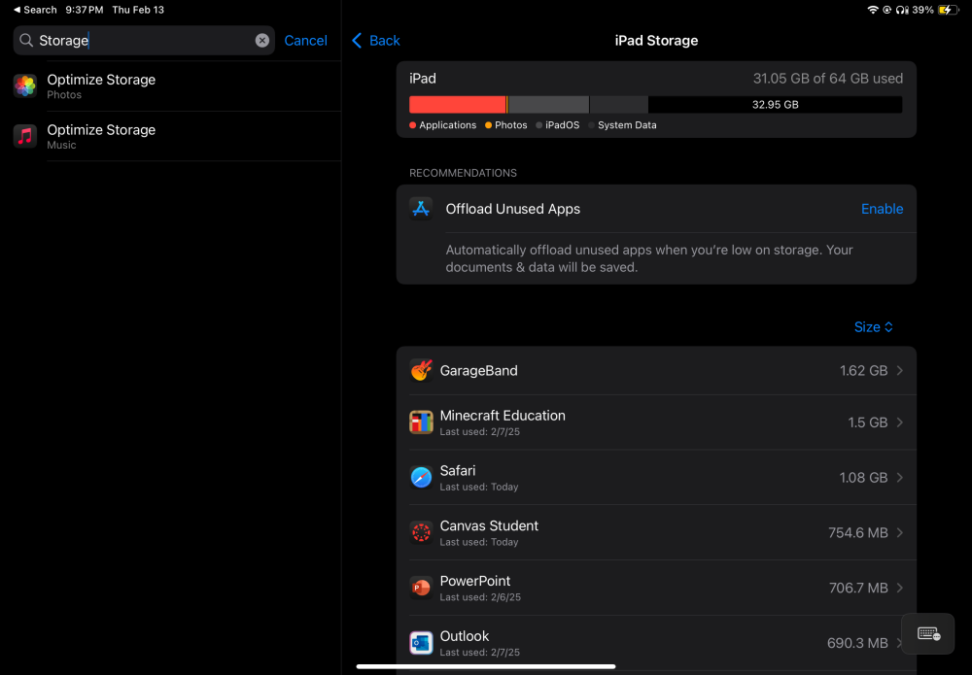The image size is (972, 675).
Task: Click the 31.05 GB of 64 GB used text
Action: (827, 79)
